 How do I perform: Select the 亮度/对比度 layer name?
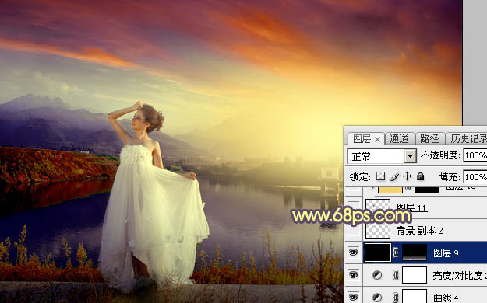tap(460, 276)
